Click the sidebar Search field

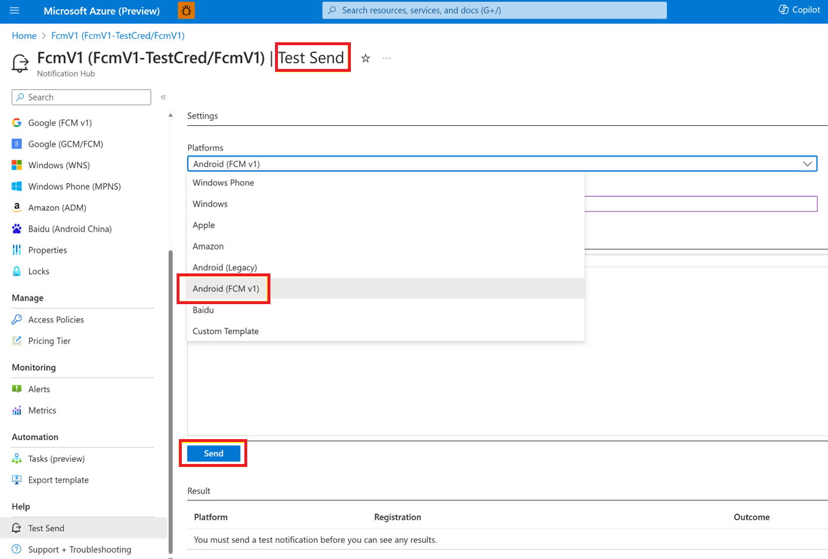[82, 97]
